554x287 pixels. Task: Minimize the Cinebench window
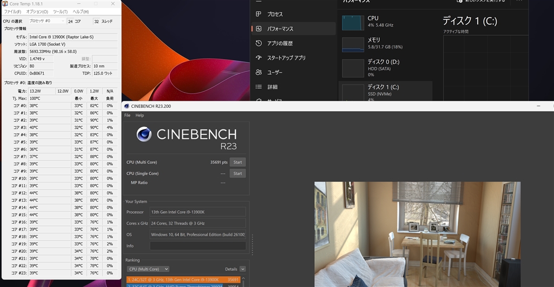[538, 106]
